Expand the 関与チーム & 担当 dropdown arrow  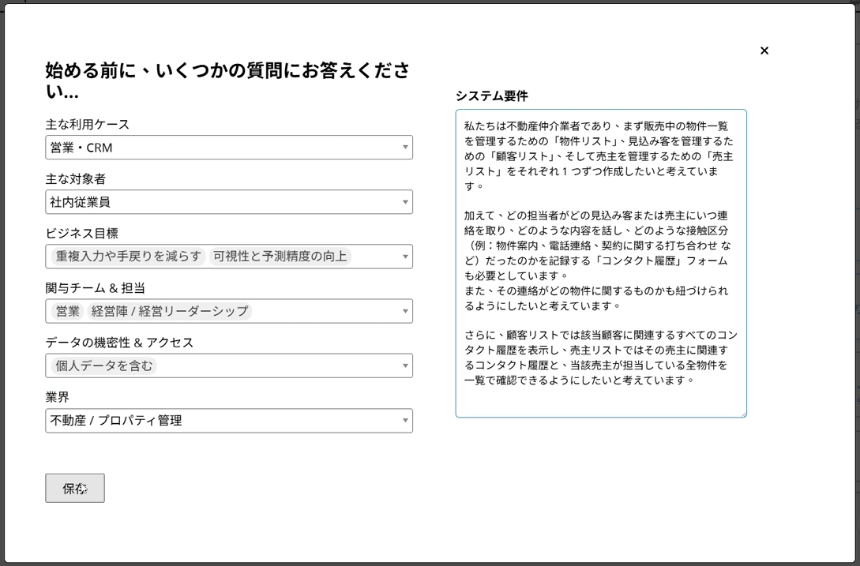point(404,311)
